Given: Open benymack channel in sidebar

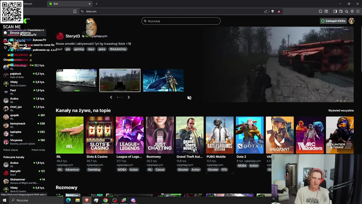Looking at the screenshot, I should point(24,125).
